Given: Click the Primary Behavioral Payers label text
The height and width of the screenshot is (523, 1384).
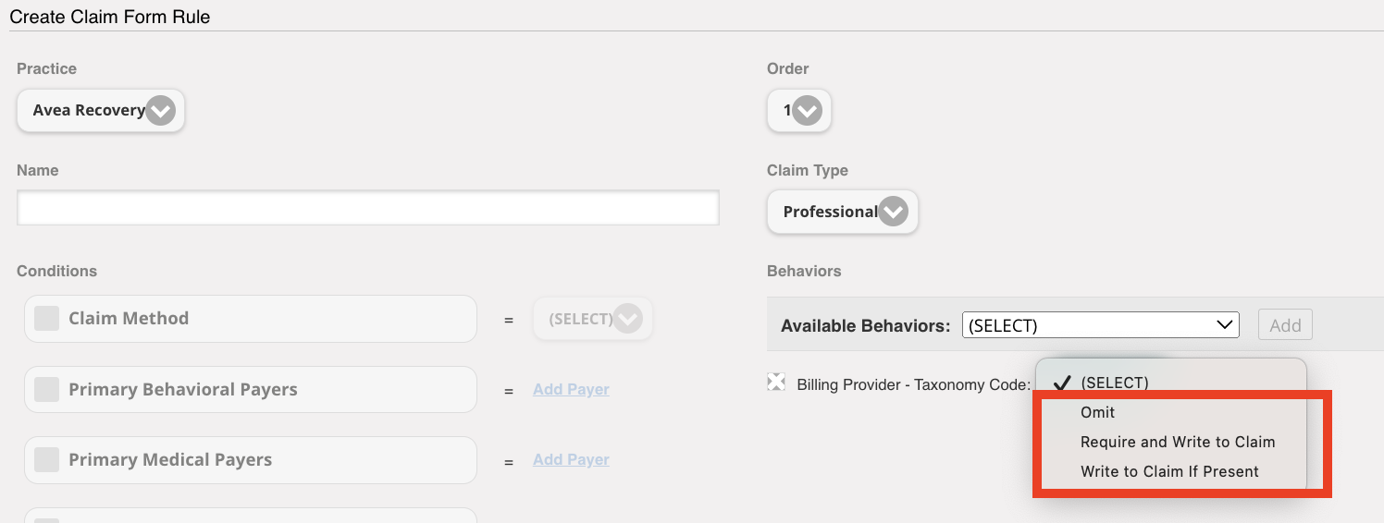Looking at the screenshot, I should (x=183, y=390).
